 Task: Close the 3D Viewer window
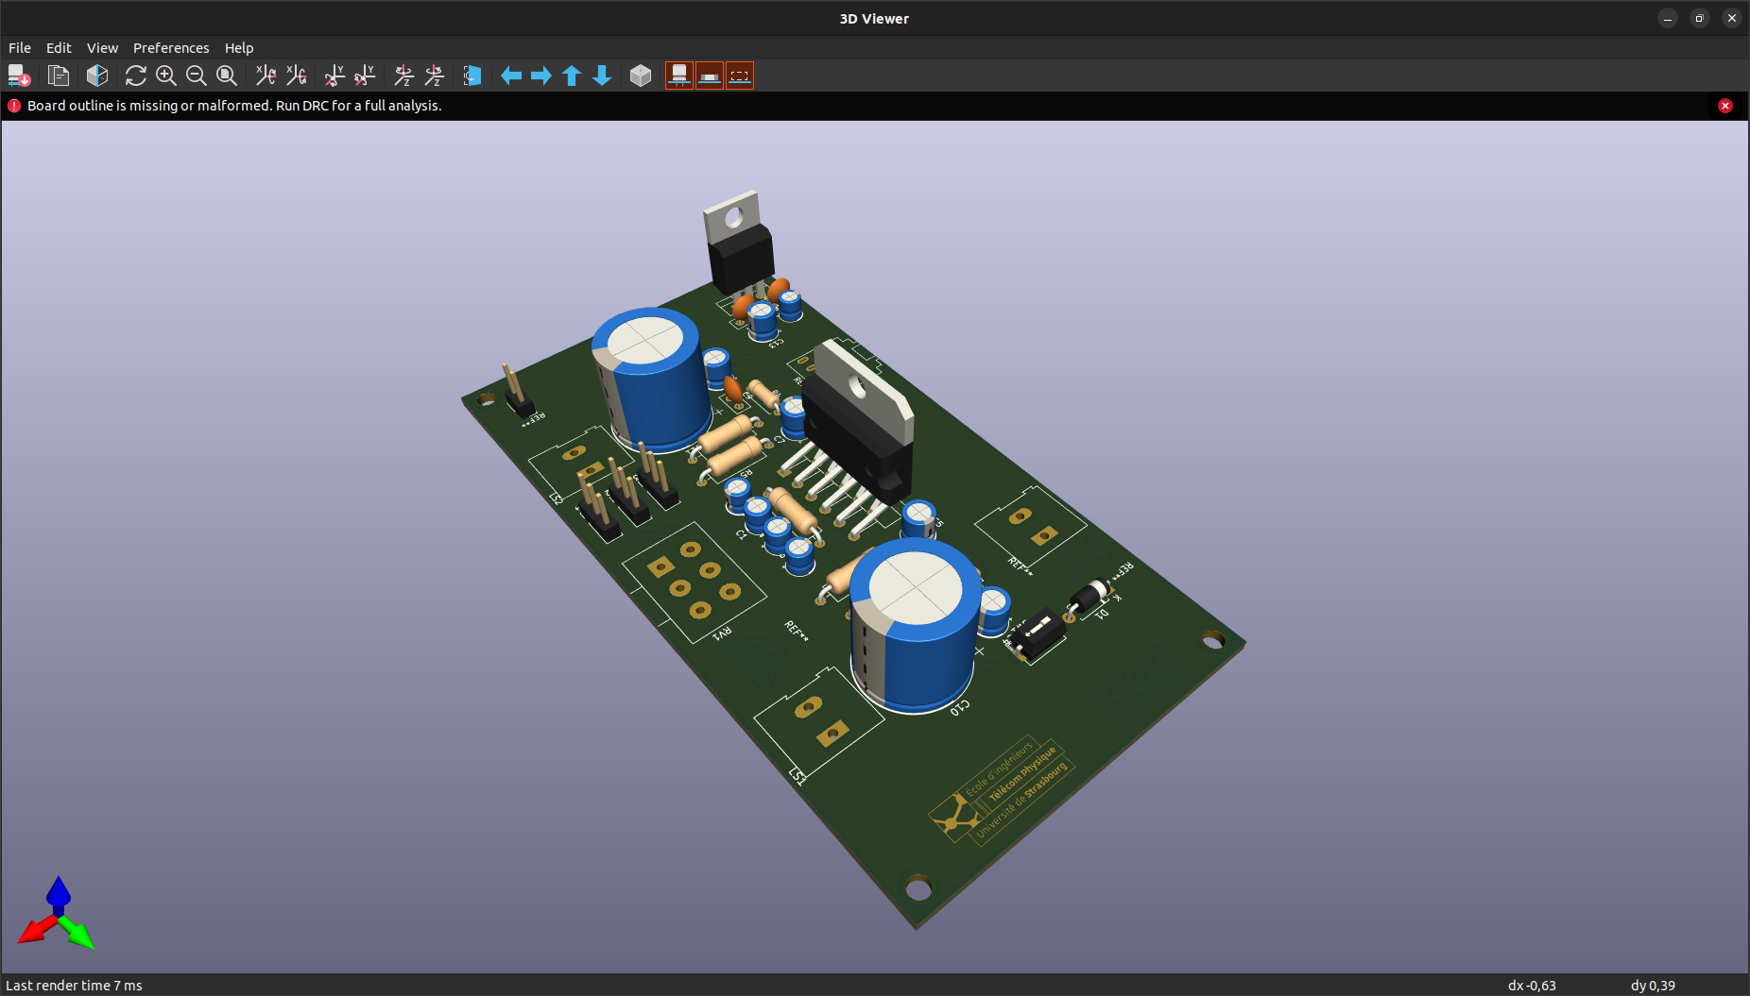[x=1732, y=18]
